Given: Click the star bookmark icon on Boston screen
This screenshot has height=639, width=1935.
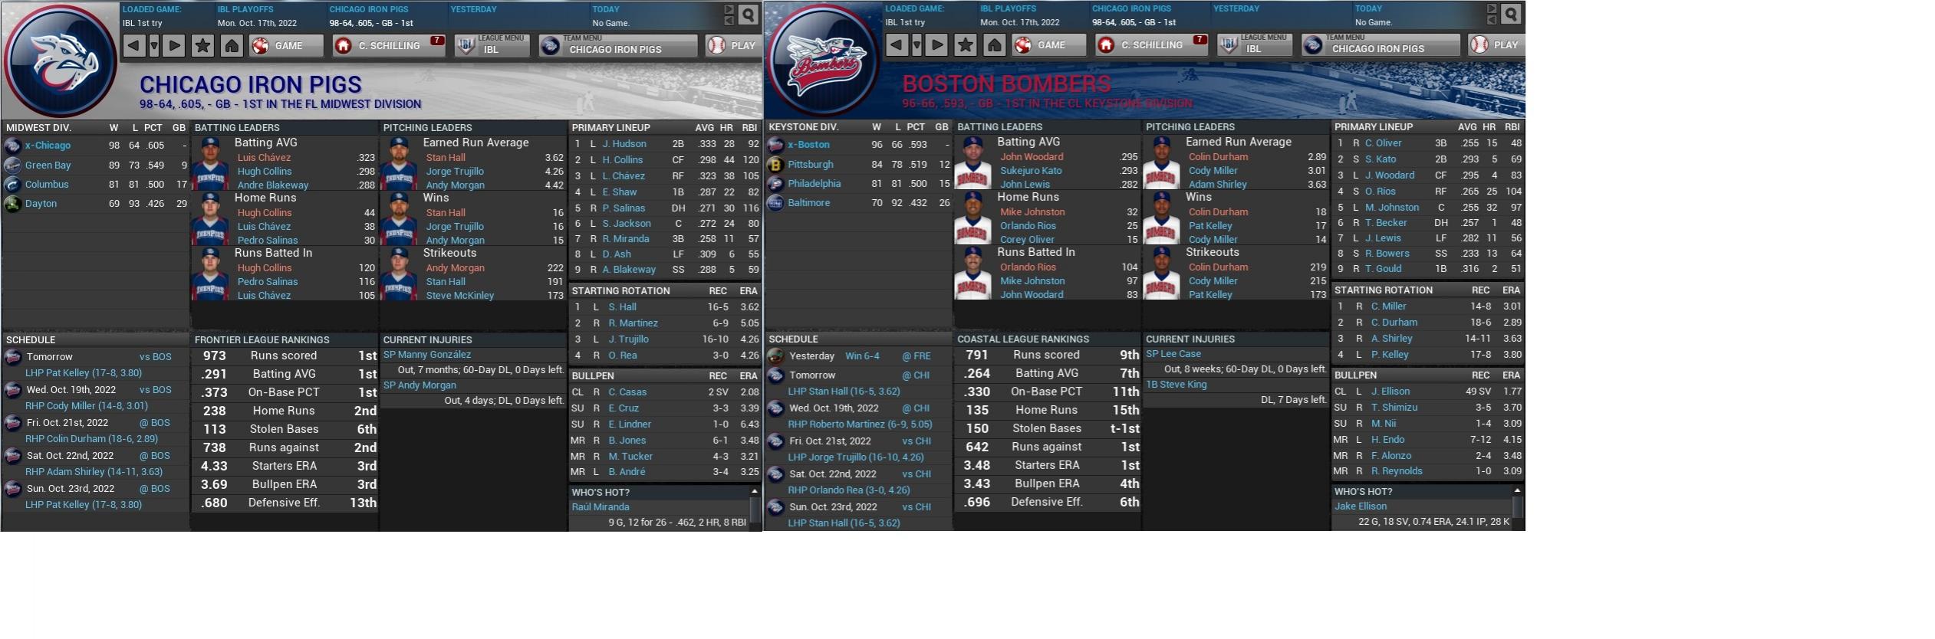Looking at the screenshot, I should tap(965, 45).
